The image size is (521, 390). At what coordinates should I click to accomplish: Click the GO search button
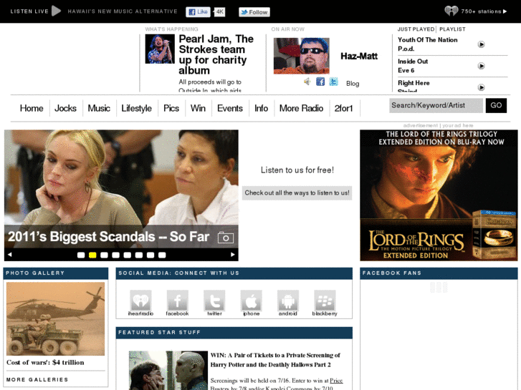pyautogui.click(x=496, y=105)
